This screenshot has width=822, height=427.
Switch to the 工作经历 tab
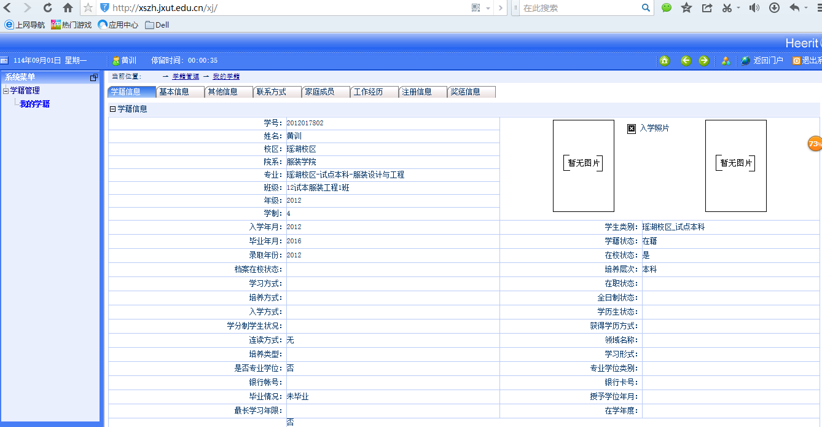point(374,92)
